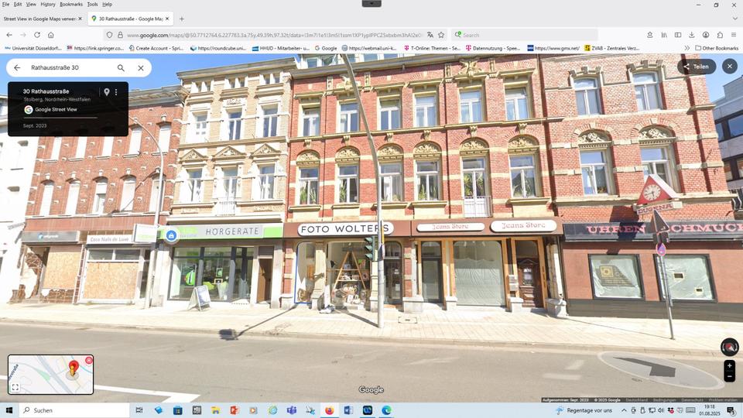Clear the Rathausstraße 30 search
Viewport: 743px width, 418px height.
point(141,68)
